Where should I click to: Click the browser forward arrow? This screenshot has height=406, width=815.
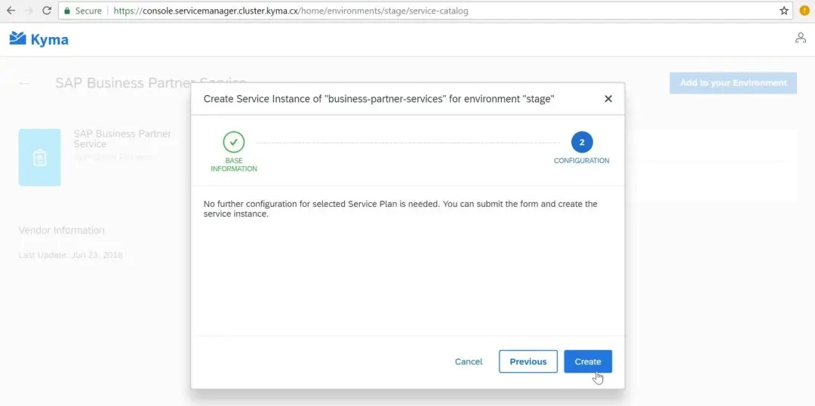click(x=28, y=11)
